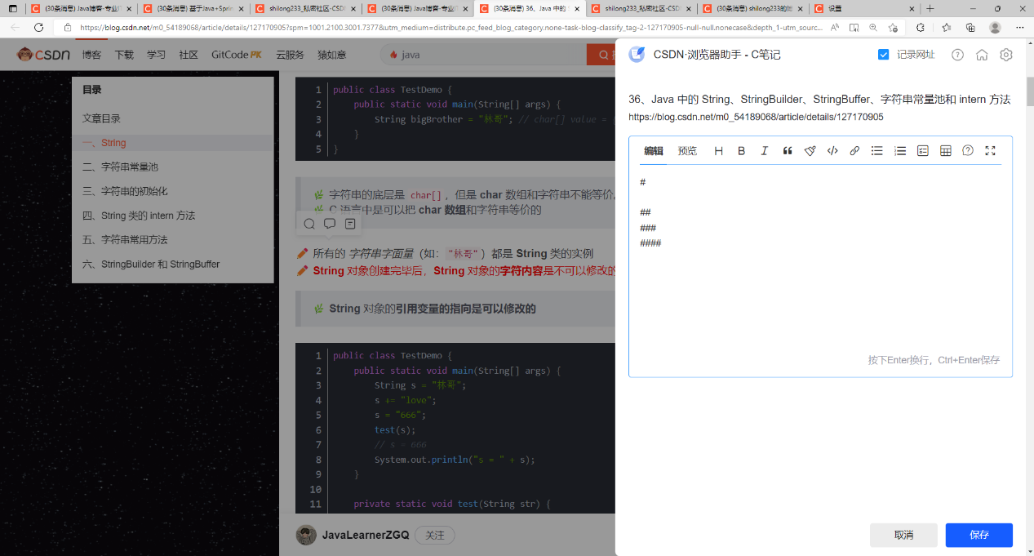Open the 下载 nav item
The width and height of the screenshot is (1034, 556).
124,55
